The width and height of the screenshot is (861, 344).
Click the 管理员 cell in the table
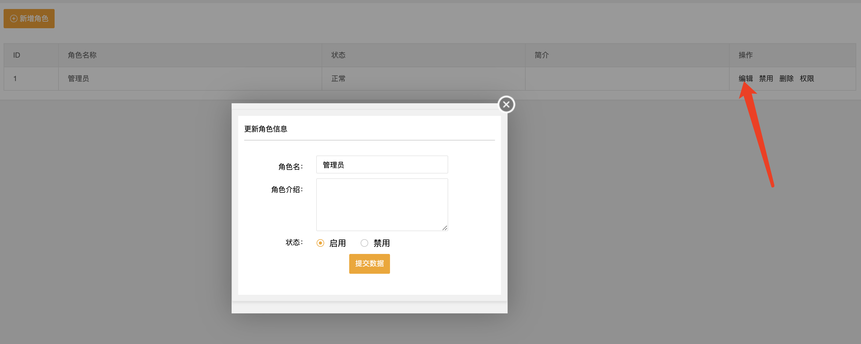click(190, 79)
